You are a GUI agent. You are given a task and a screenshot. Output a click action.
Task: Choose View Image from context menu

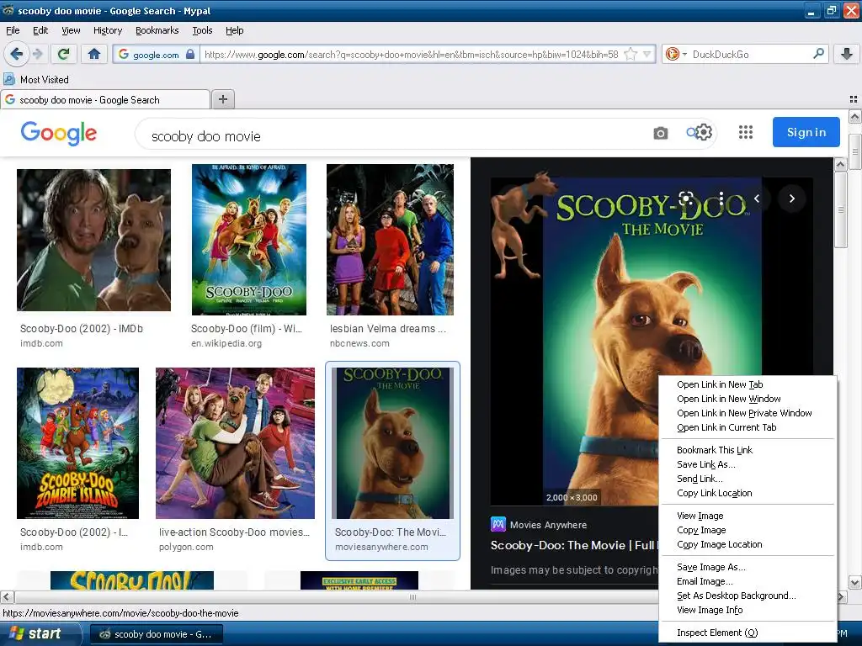pyautogui.click(x=700, y=516)
